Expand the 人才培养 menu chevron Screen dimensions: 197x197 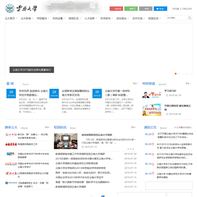click(x=96, y=18)
